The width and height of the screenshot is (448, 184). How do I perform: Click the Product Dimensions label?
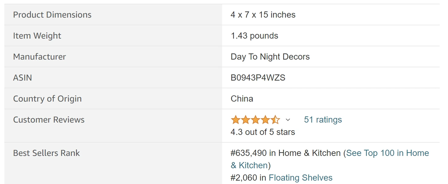tap(52, 15)
